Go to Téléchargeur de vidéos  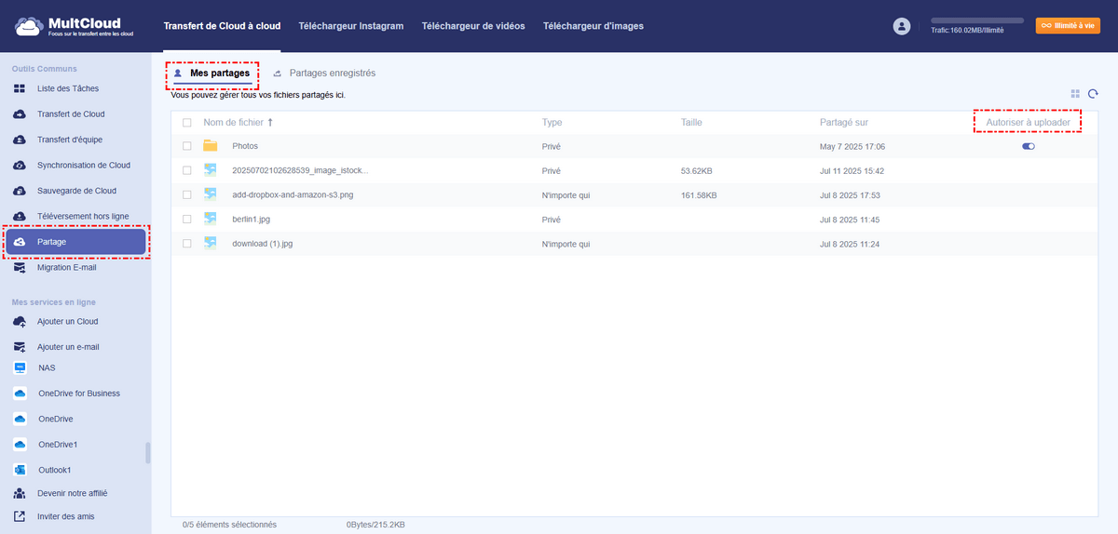472,26
